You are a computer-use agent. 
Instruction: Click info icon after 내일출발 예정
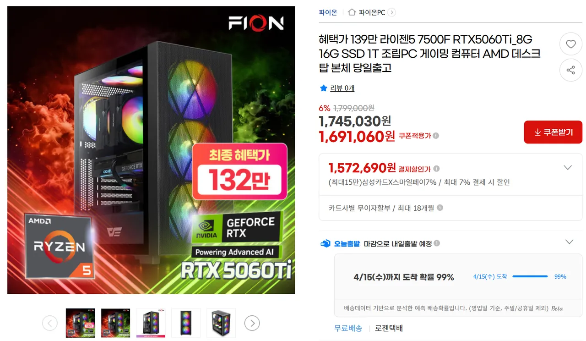[x=437, y=243]
